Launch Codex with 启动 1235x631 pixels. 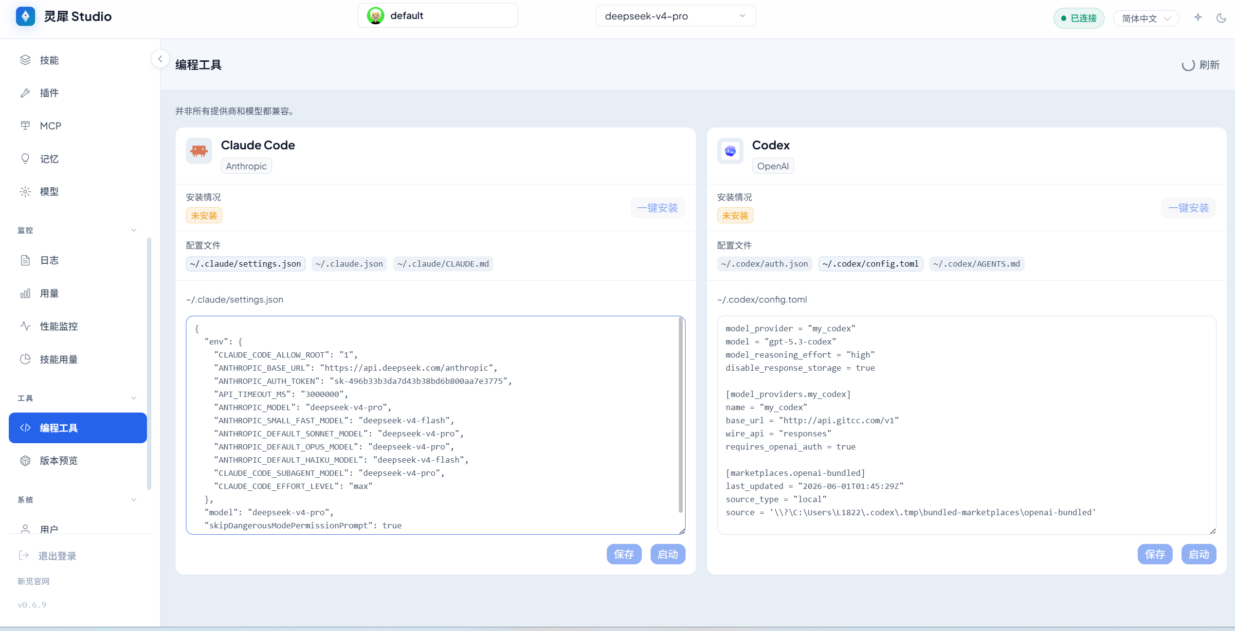pos(1199,554)
